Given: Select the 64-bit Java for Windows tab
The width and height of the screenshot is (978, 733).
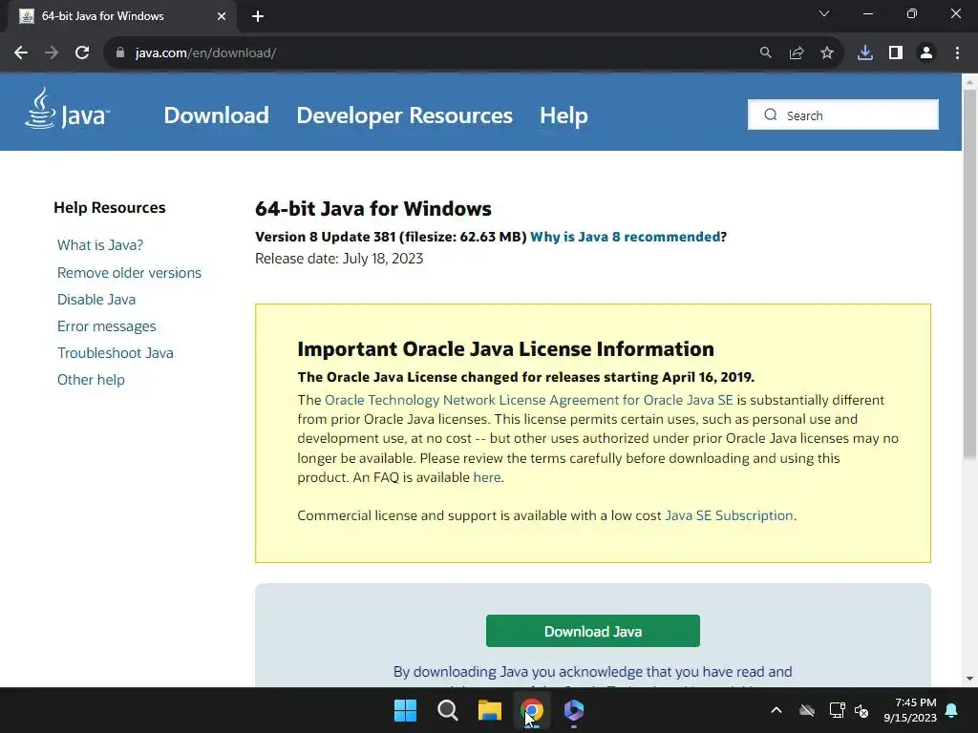Looking at the screenshot, I should (121, 16).
